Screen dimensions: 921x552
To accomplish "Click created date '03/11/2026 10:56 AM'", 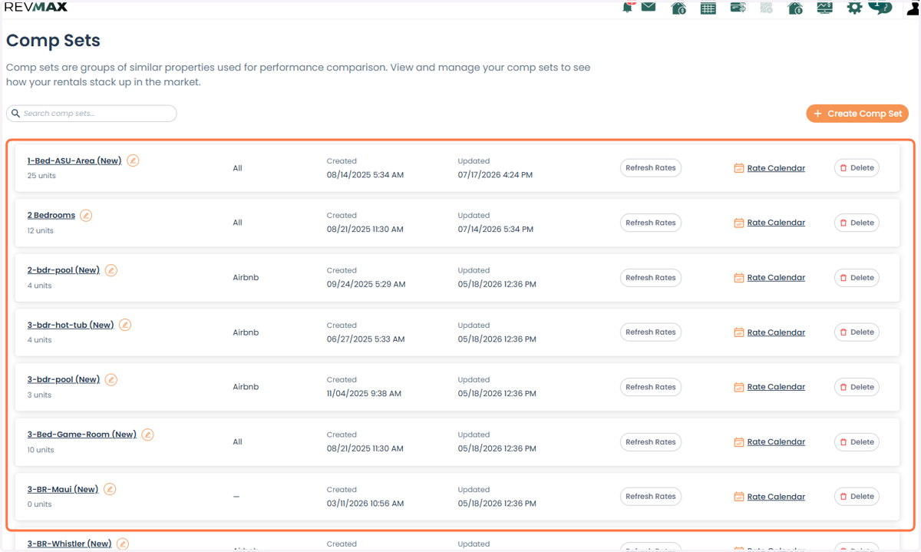I will point(365,504).
